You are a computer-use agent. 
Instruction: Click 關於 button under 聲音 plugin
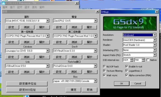tap(90, 27)
